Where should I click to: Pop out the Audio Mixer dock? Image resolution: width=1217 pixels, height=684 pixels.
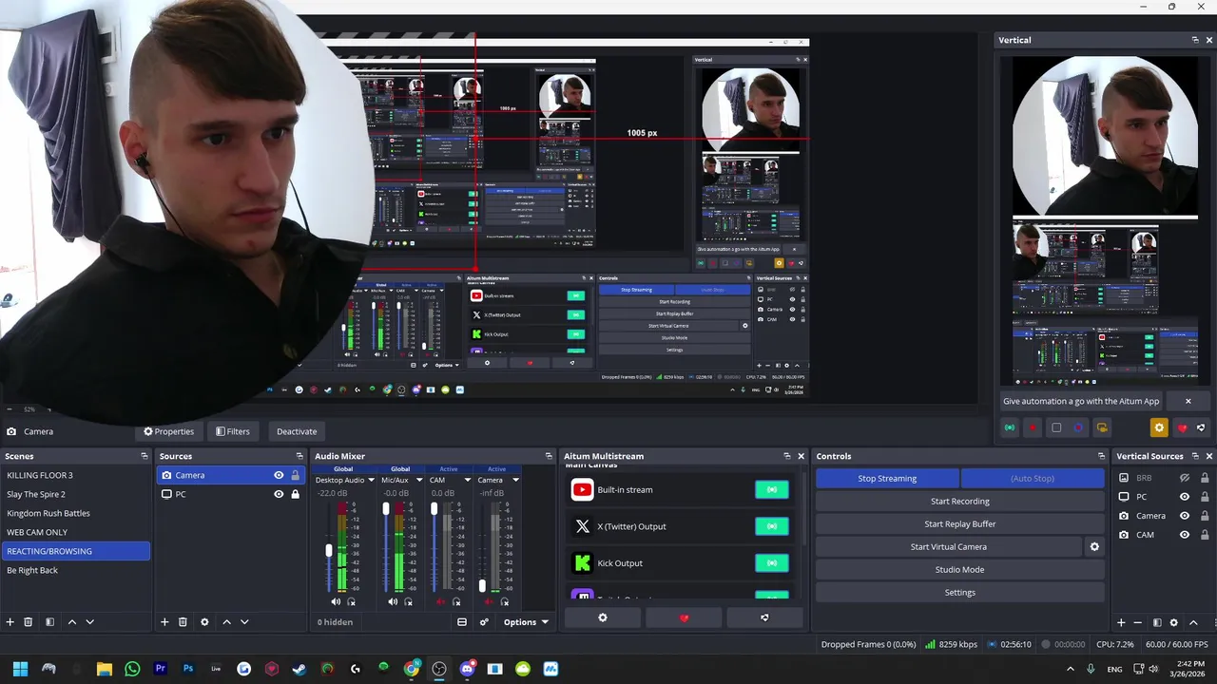[x=549, y=456]
